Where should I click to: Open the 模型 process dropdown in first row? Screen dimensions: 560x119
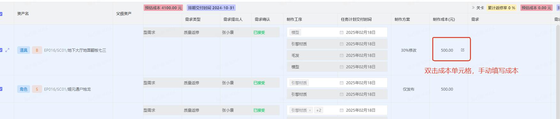312,32
